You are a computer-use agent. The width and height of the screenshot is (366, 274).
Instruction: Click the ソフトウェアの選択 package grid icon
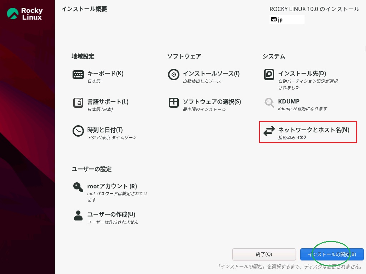click(x=173, y=103)
